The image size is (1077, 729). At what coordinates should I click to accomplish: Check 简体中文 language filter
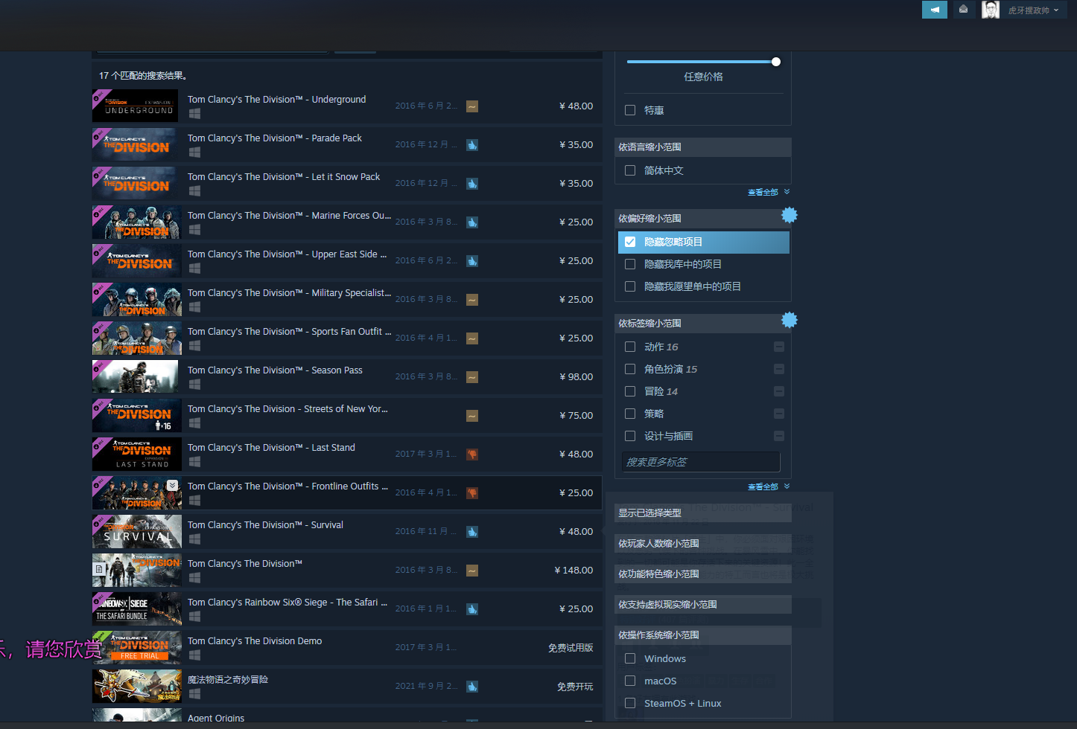[x=630, y=170]
